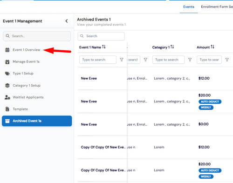Select Archived Event 1s menu item
This screenshot has height=183, width=233.
[37, 121]
